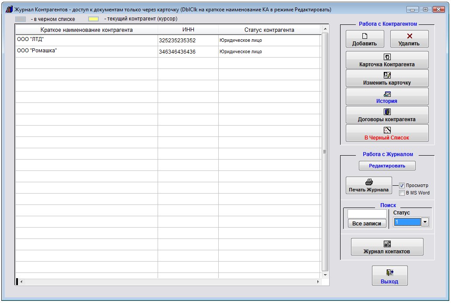This screenshot has width=451, height=303.
Task: Select the ООО "Ромашка" row
Action: click(x=86, y=51)
